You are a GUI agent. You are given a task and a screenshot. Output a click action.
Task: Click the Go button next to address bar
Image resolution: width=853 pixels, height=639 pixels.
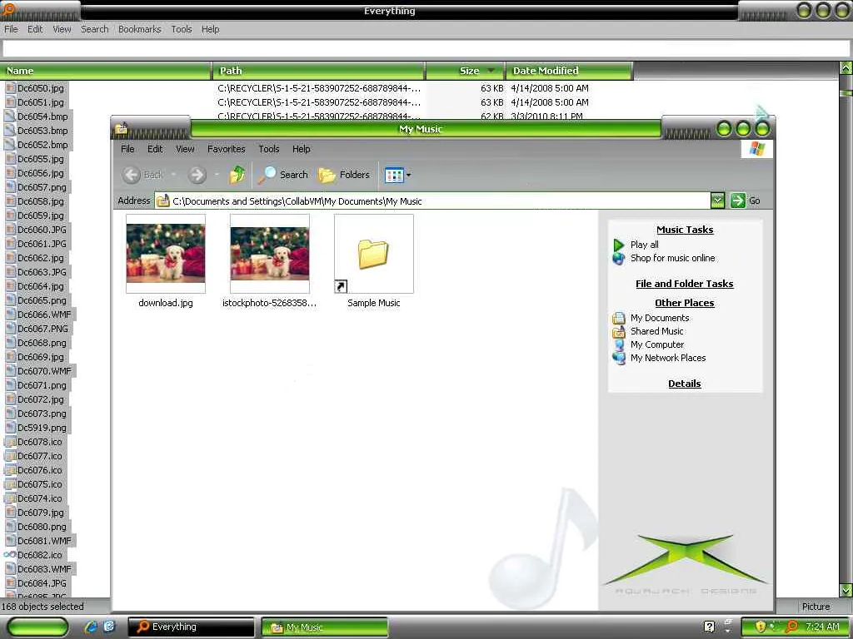[745, 201]
